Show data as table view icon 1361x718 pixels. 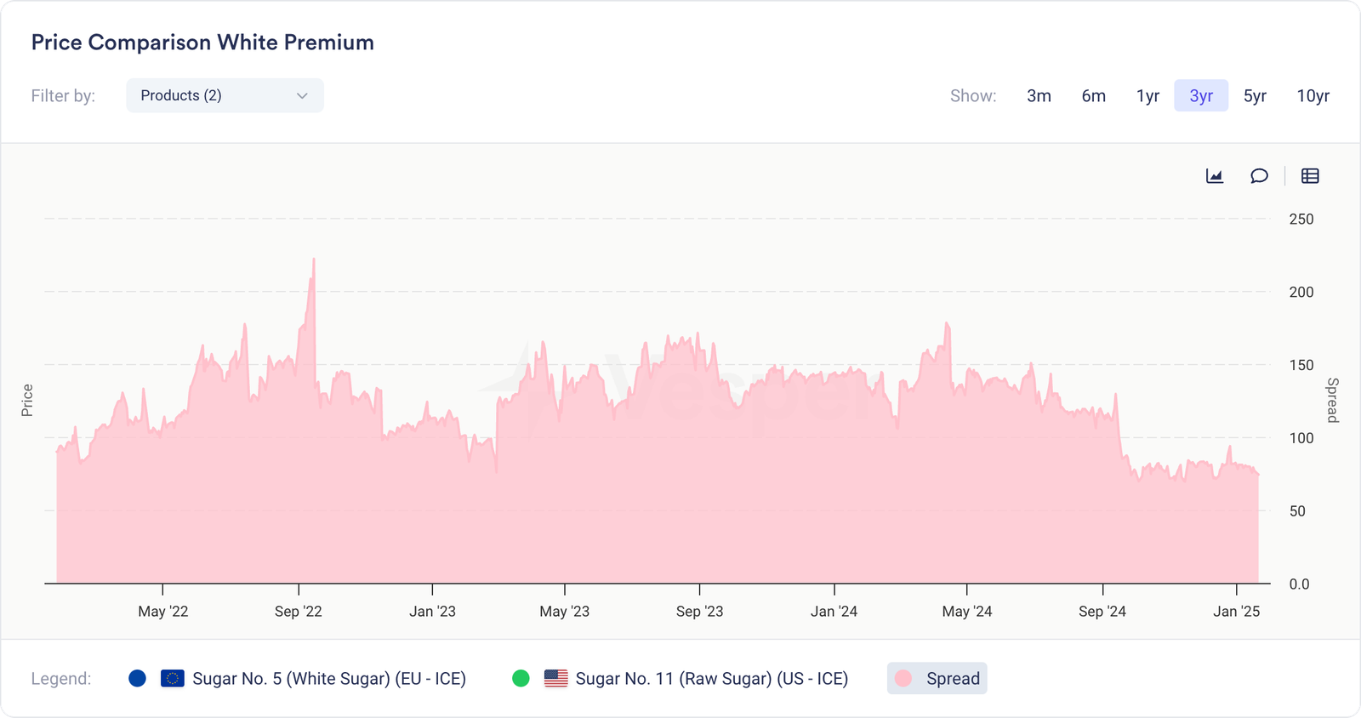(x=1310, y=176)
